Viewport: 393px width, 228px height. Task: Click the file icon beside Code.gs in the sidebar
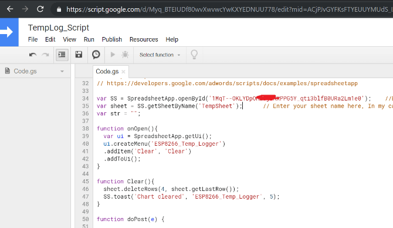pos(8,71)
